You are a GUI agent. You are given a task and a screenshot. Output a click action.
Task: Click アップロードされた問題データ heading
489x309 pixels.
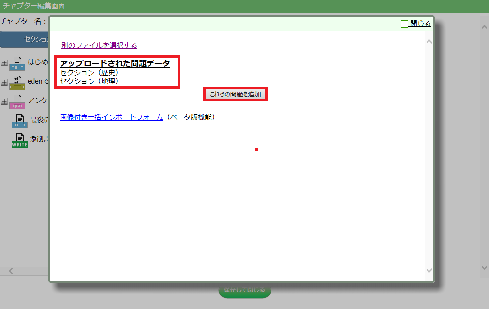click(x=115, y=63)
